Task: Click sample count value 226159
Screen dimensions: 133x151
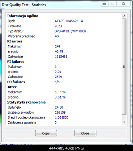Action: (x=60, y=112)
